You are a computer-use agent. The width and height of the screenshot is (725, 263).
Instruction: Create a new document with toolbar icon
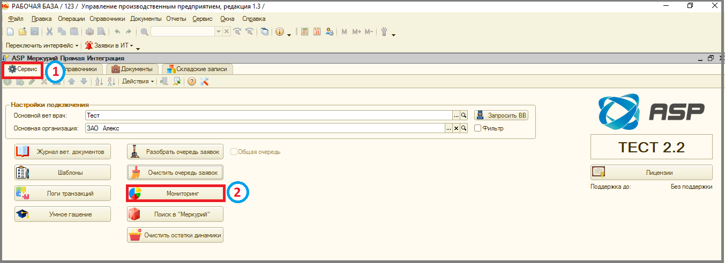click(10, 32)
